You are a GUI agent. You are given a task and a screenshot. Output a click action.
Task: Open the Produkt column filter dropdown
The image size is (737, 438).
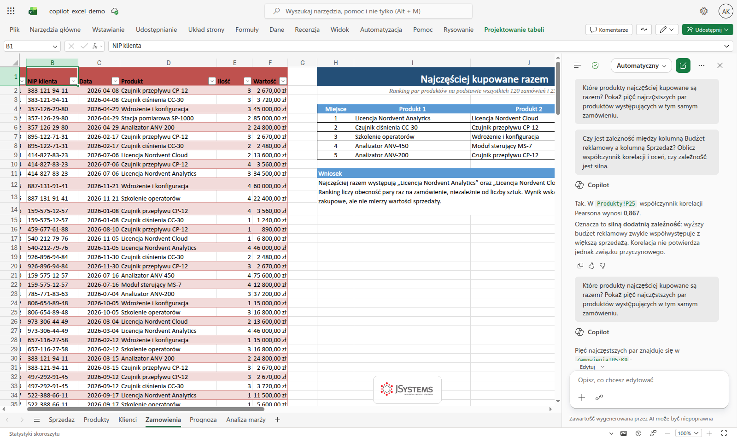point(212,81)
